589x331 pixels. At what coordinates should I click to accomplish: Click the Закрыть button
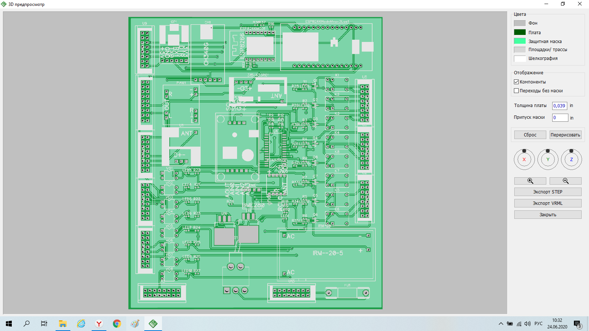[548, 215]
